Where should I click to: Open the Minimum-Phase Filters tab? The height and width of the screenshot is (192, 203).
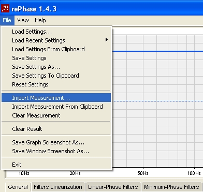(x=171, y=187)
